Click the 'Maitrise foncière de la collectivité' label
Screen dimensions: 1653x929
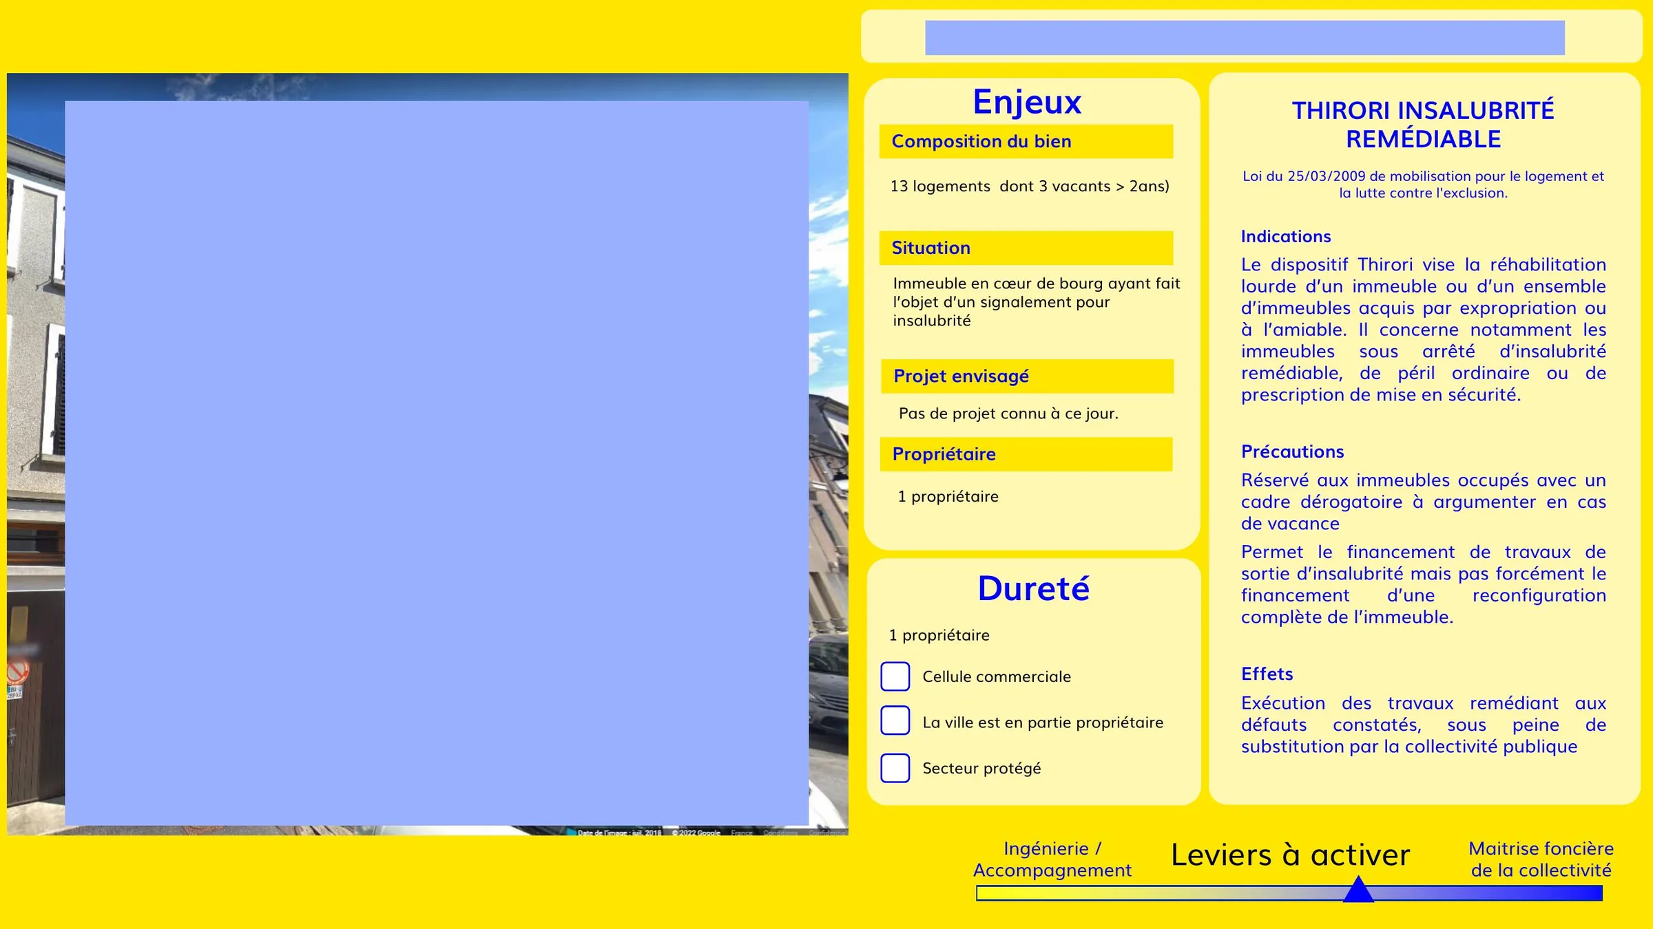coord(1541,859)
